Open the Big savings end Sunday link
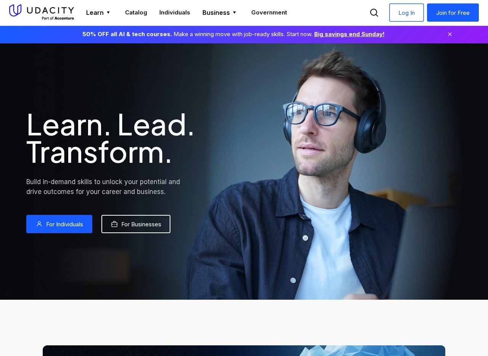The width and height of the screenshot is (488, 356). (x=349, y=34)
